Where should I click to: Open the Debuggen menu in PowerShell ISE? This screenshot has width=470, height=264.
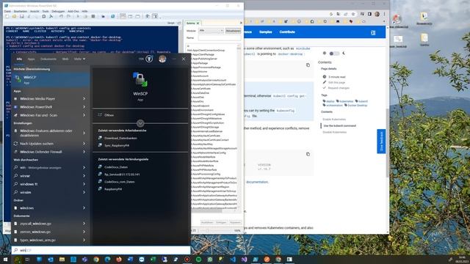58,12
